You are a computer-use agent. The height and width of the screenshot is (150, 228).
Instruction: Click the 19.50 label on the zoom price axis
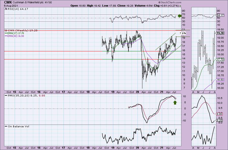pos(220,30)
